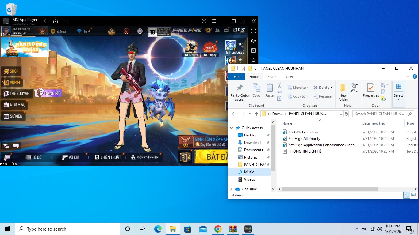Select Downloads in navigation pane

tap(253, 143)
